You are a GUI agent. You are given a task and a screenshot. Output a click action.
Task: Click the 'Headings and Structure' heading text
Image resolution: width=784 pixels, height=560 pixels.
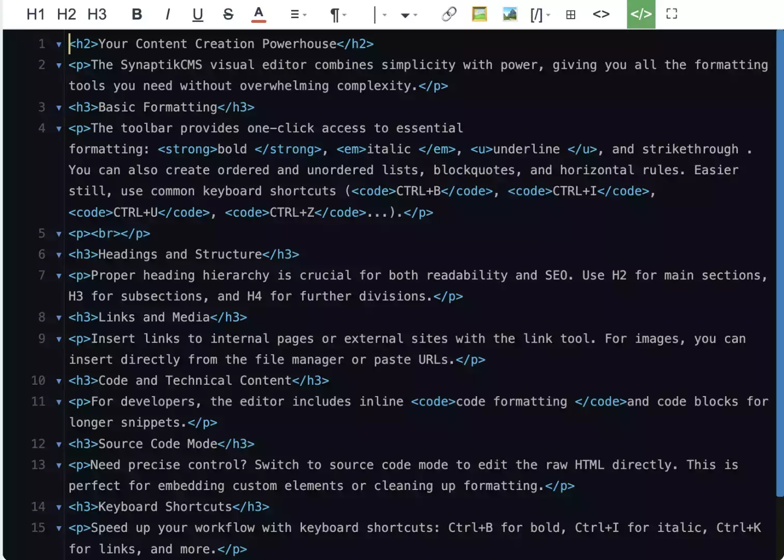(180, 254)
